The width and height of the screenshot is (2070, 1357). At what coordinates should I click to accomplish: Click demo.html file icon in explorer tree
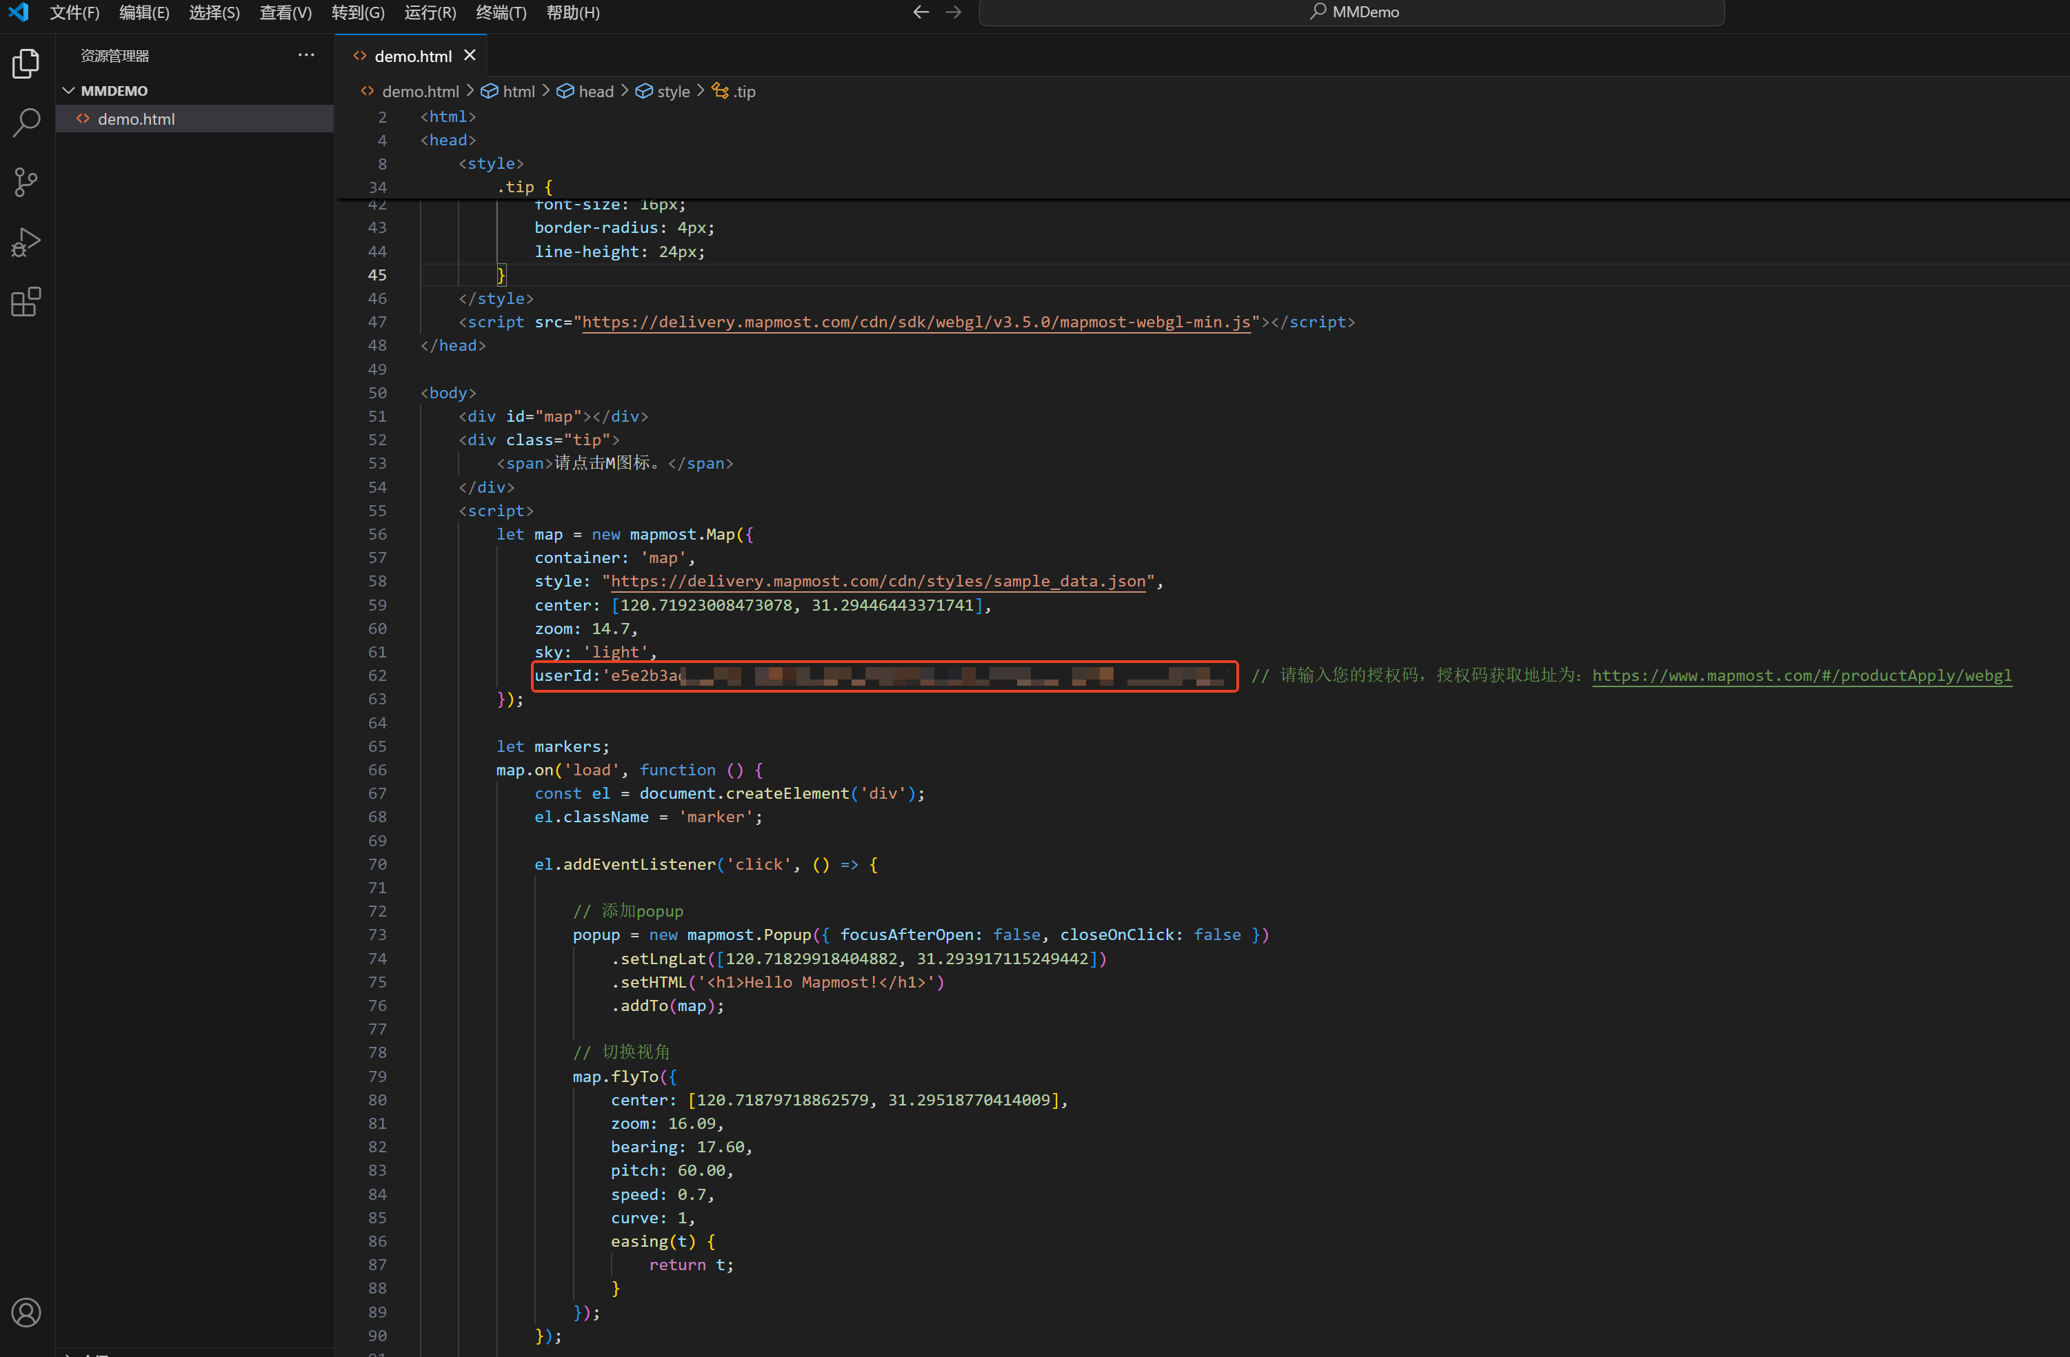83,119
